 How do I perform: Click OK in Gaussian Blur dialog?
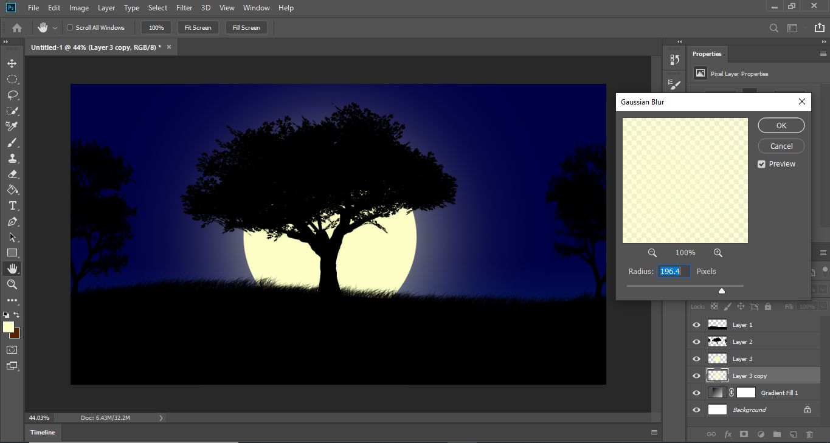pos(781,125)
